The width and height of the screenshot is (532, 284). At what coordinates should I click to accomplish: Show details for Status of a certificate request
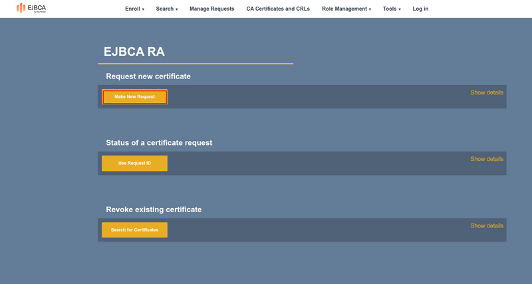pyautogui.click(x=487, y=159)
